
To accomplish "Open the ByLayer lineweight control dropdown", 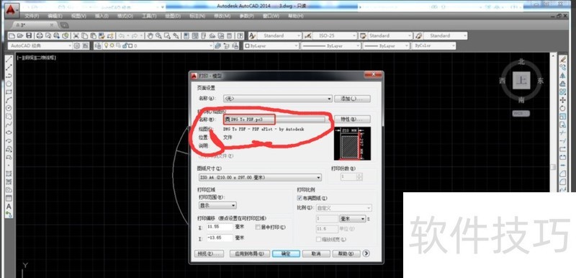I will point(386,46).
